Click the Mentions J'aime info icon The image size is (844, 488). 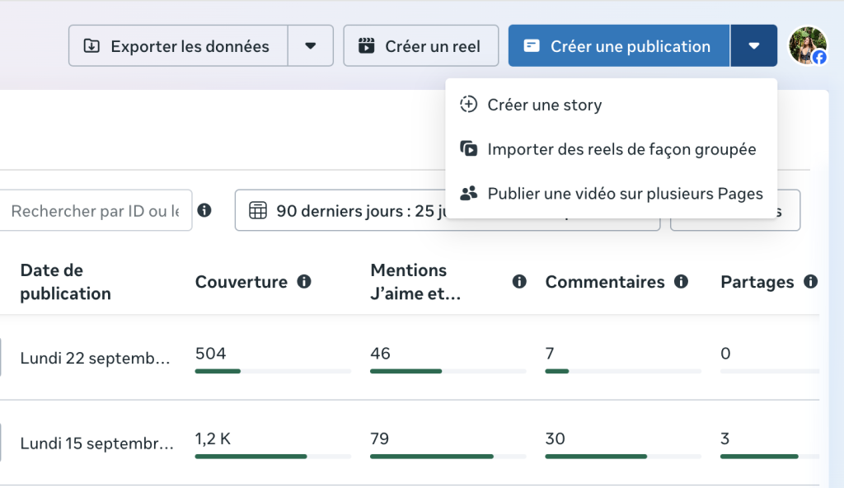[519, 282]
